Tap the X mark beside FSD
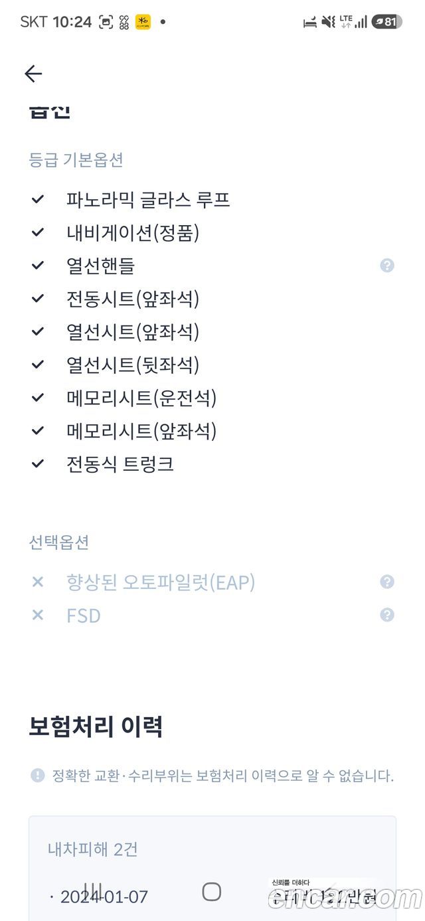425x921 pixels. 38,615
